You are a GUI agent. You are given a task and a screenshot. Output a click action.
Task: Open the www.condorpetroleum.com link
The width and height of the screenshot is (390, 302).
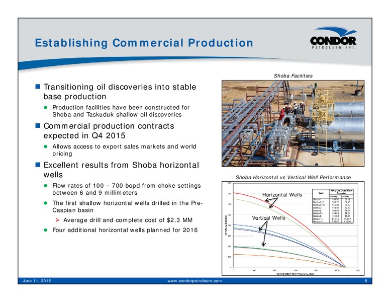pos(194,281)
